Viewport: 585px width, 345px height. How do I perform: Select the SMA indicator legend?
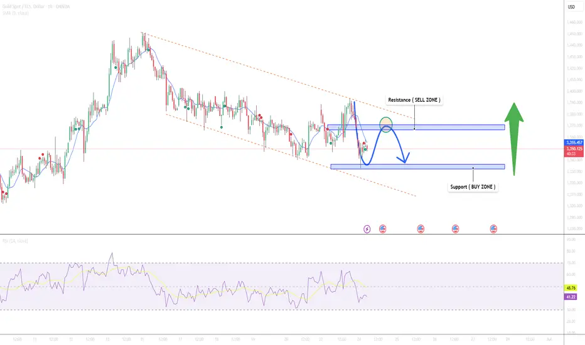point(15,13)
